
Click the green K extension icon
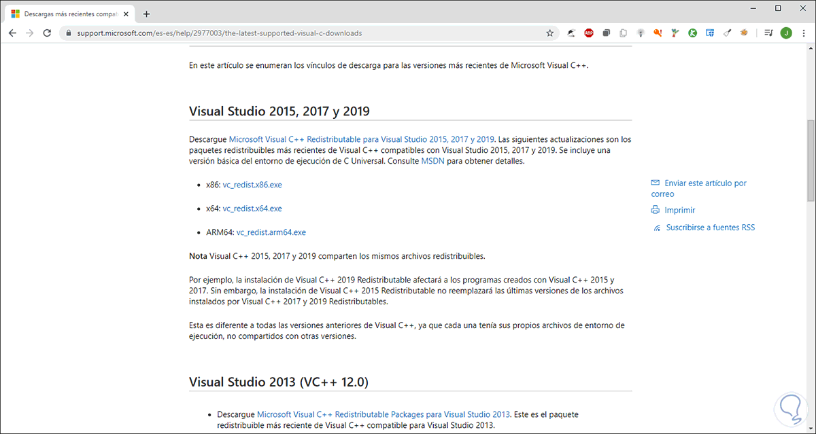[692, 33]
